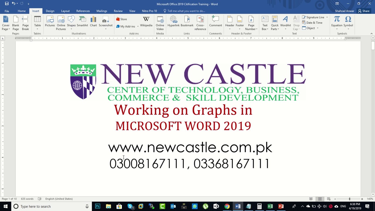Switch to Web Layout view

tap(329, 199)
